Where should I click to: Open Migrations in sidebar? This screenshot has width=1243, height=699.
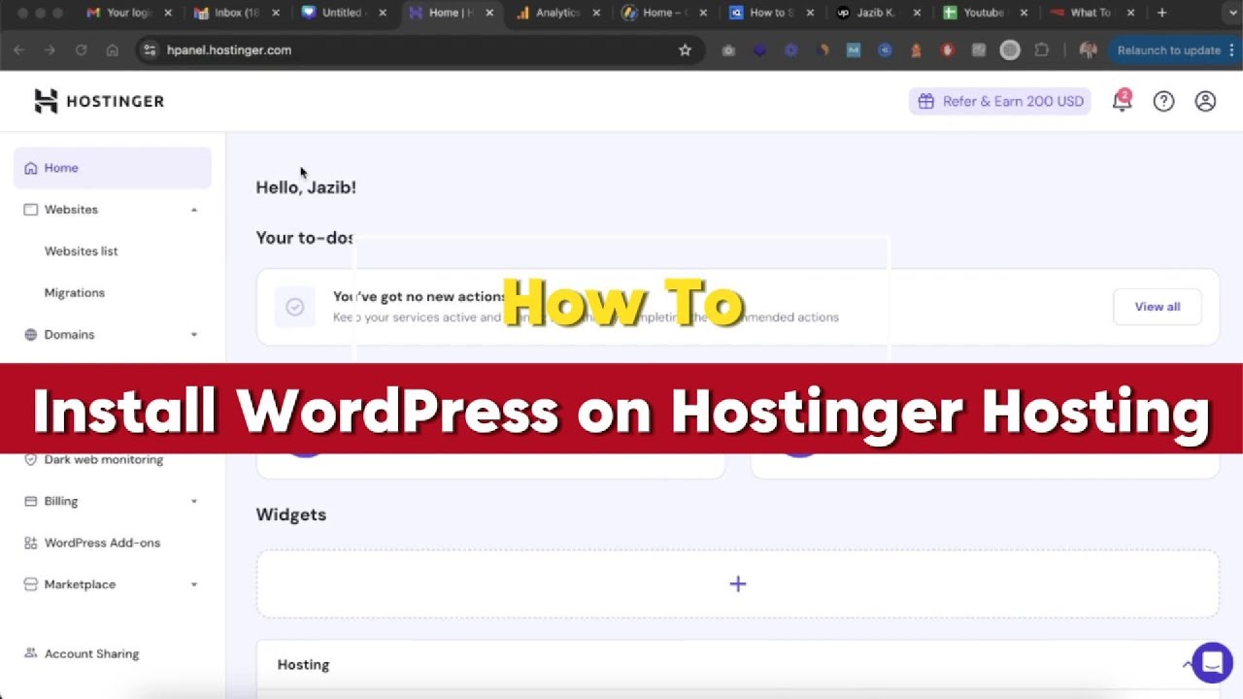(75, 293)
